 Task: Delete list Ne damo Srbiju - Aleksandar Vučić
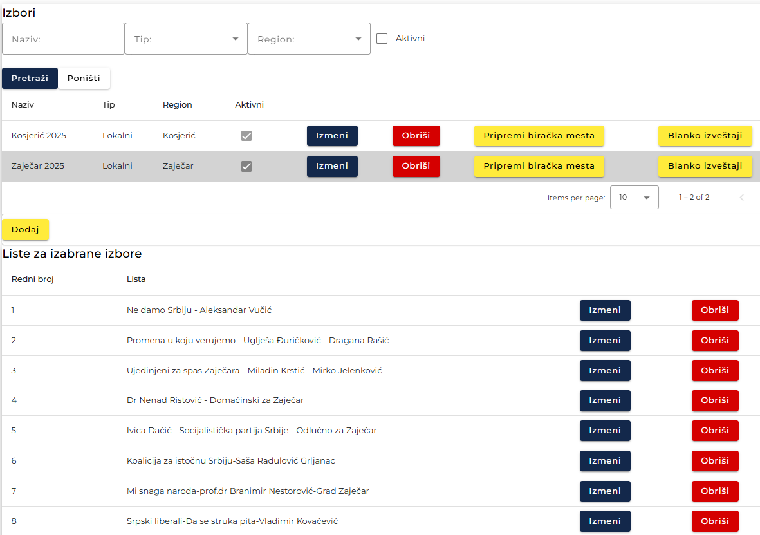(715, 310)
